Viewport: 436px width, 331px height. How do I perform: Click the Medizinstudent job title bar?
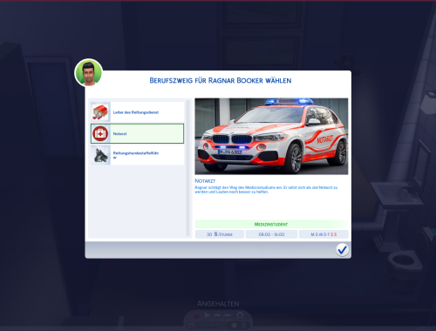point(271,224)
